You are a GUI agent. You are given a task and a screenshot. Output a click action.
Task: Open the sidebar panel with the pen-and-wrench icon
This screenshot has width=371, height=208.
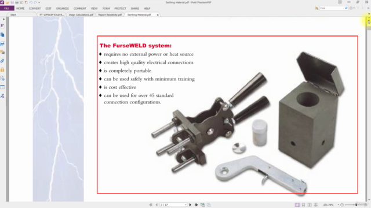click(x=2, y=96)
